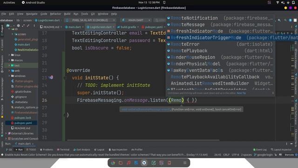
Task: Click the google-login git branch widget
Action: pos(264,155)
